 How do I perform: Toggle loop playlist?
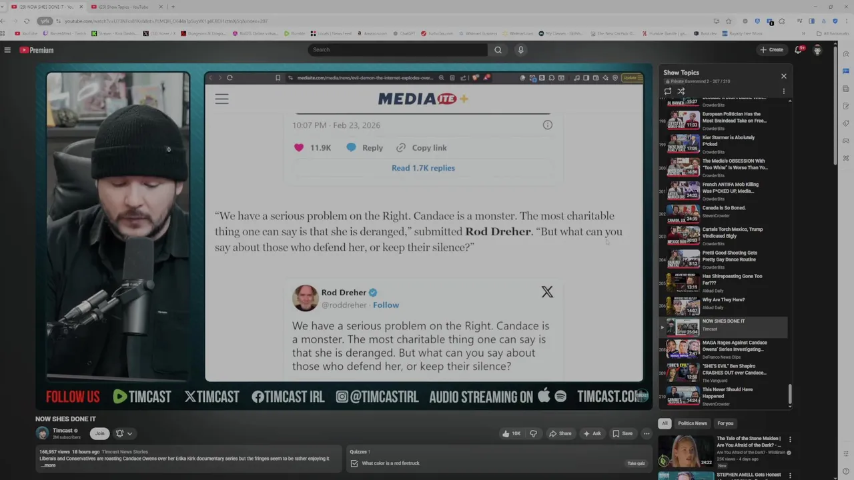point(668,91)
